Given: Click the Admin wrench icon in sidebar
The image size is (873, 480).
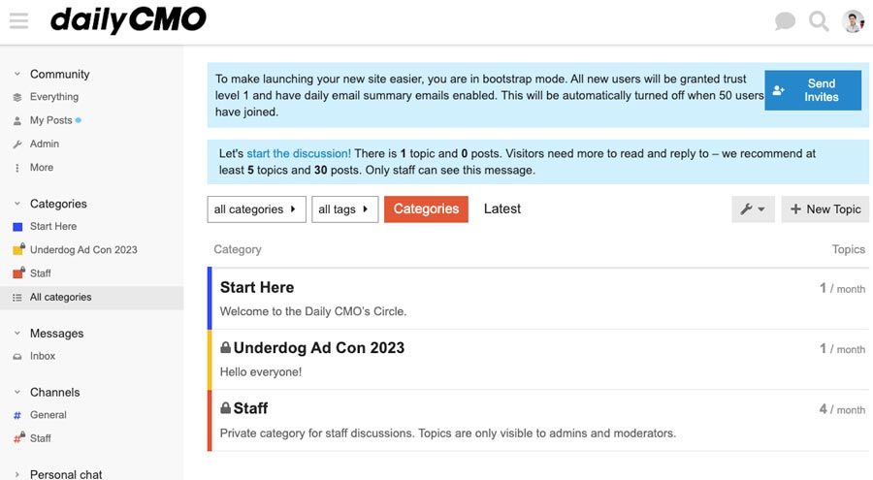Looking at the screenshot, I should pyautogui.click(x=17, y=144).
